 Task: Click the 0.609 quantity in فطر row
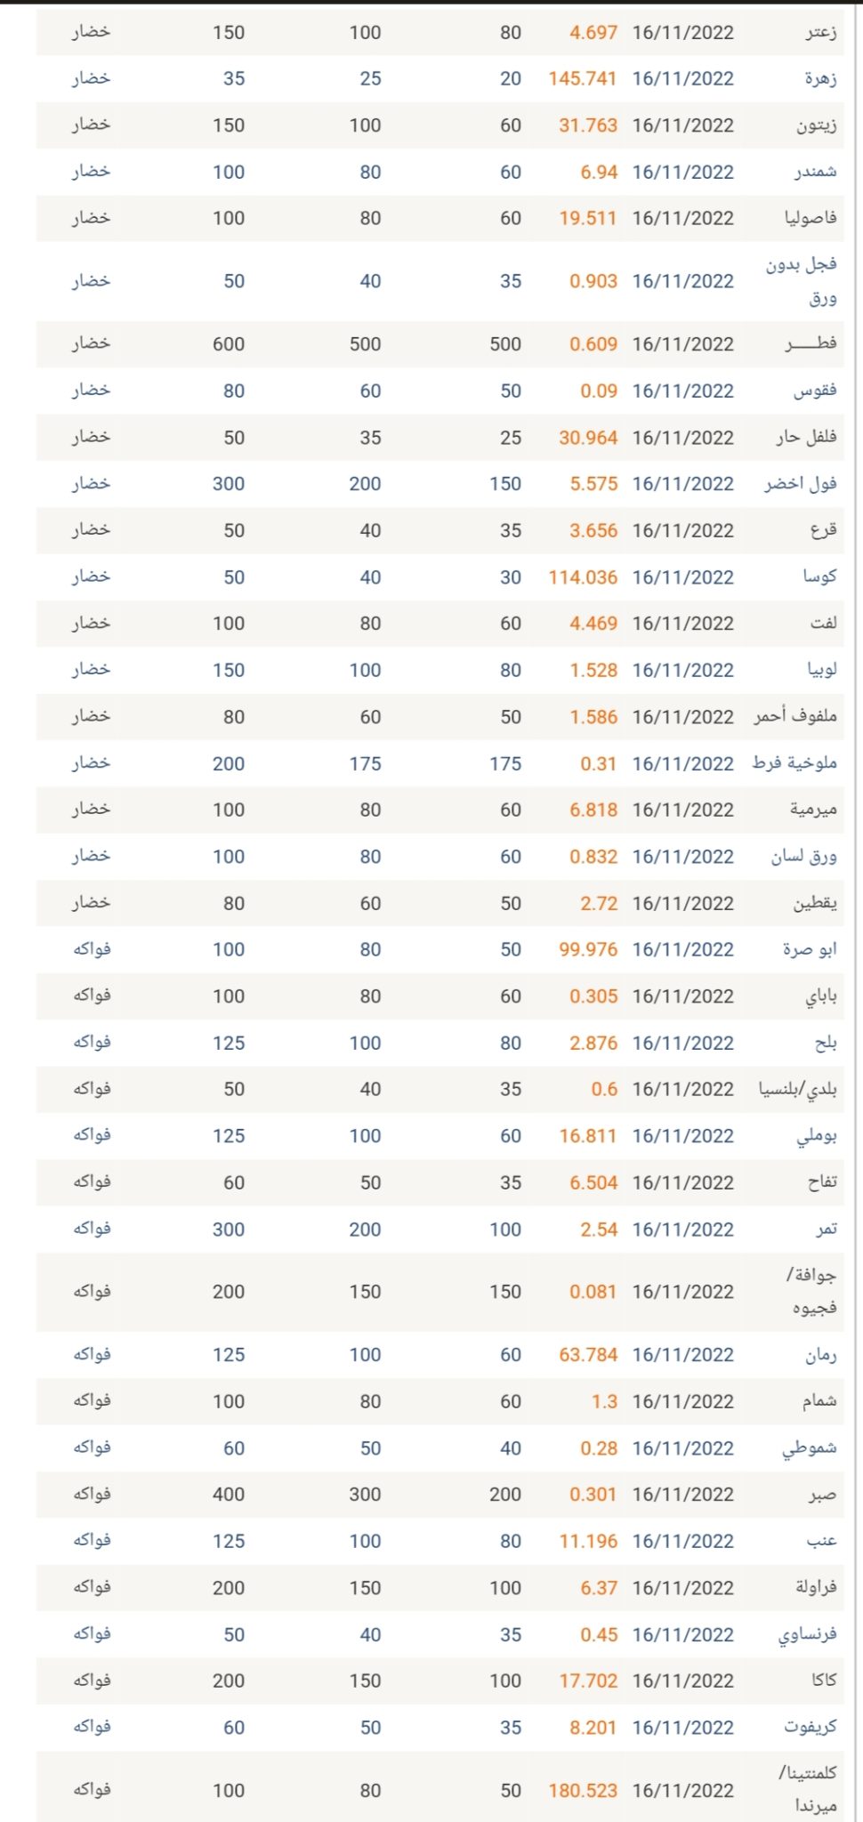pos(593,344)
